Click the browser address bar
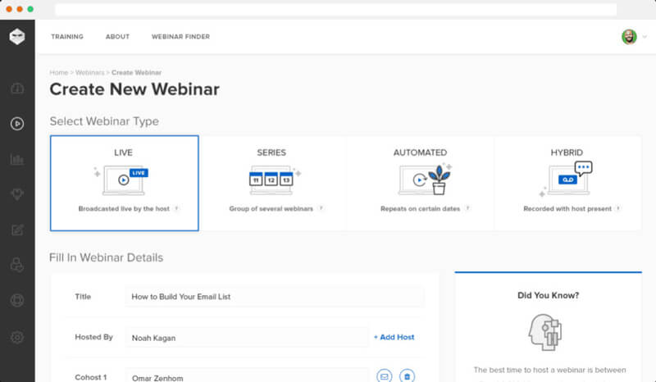 point(336,9)
